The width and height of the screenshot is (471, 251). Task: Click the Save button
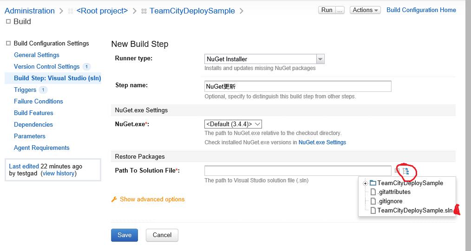pos(124,235)
